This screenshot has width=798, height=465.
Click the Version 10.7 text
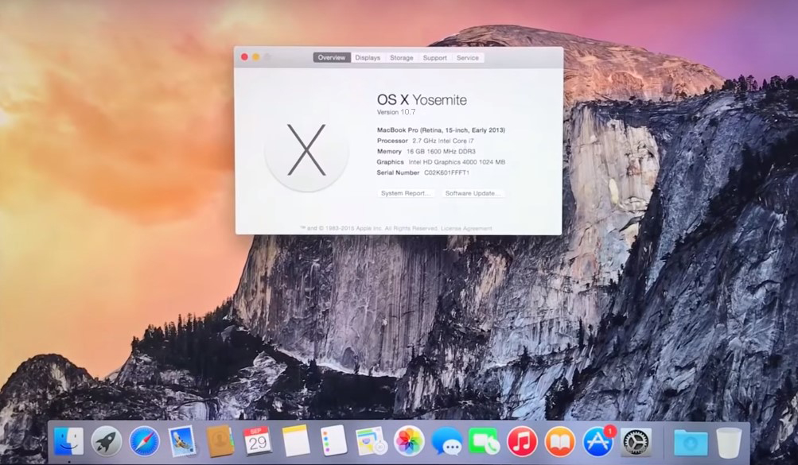[x=396, y=112]
